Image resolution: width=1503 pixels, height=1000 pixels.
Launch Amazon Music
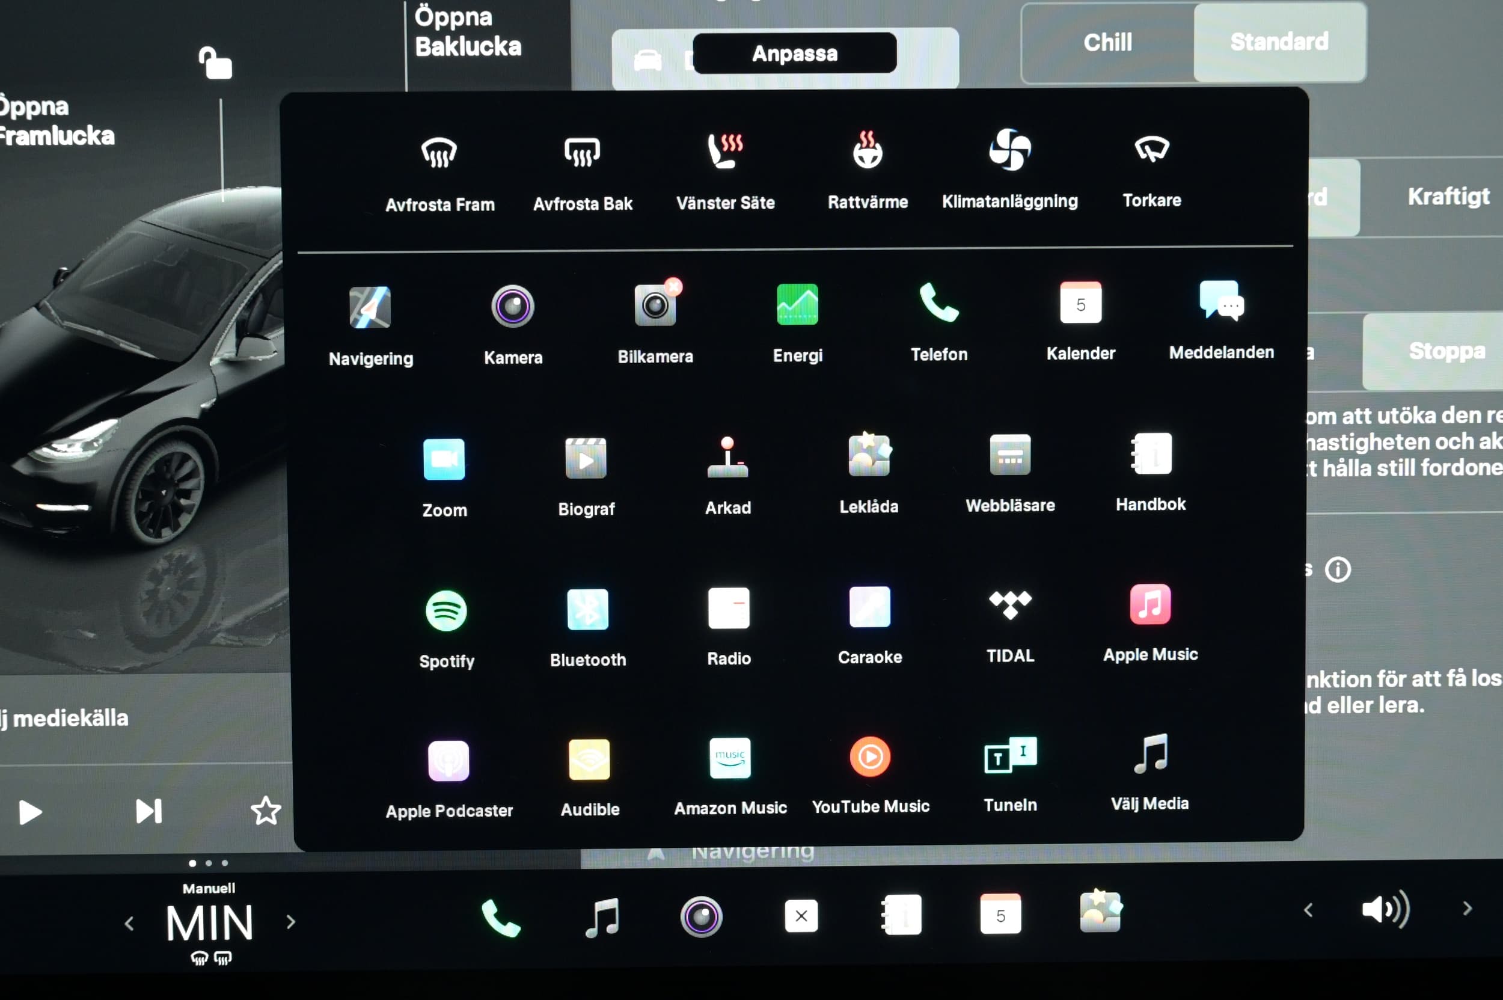pyautogui.click(x=730, y=778)
